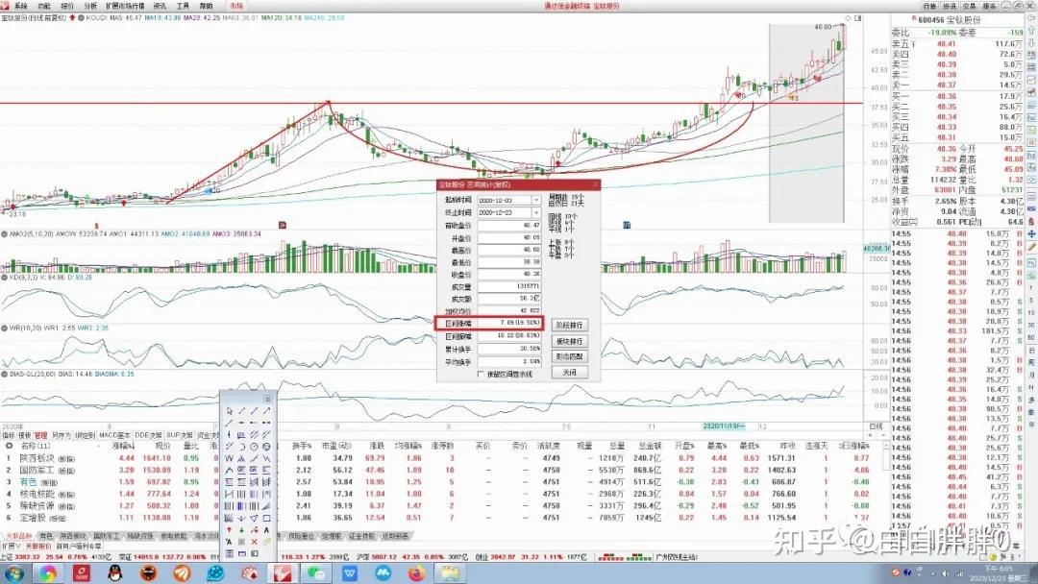Image resolution: width=1038 pixels, height=584 pixels.
Task: Select the circle drawing tool
Action: [x=254, y=447]
